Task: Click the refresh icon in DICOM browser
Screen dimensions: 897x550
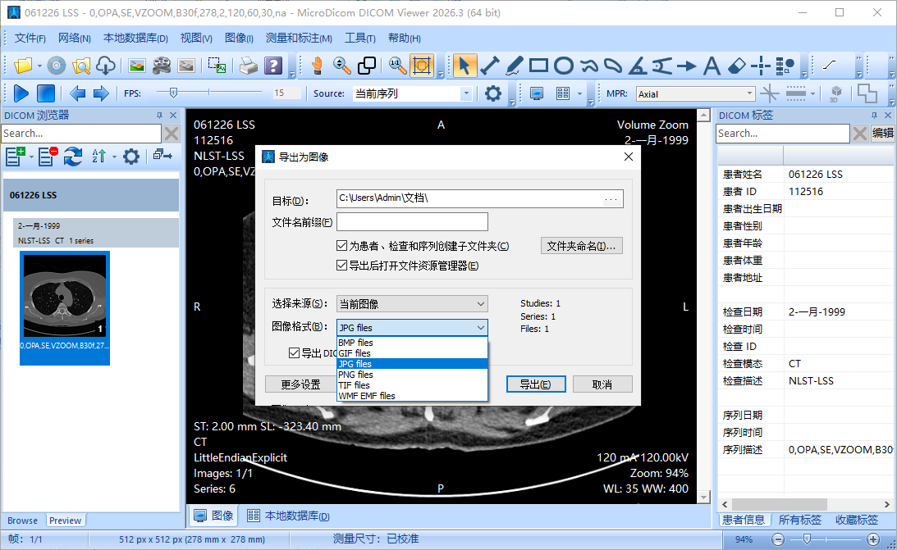Action: (x=73, y=156)
